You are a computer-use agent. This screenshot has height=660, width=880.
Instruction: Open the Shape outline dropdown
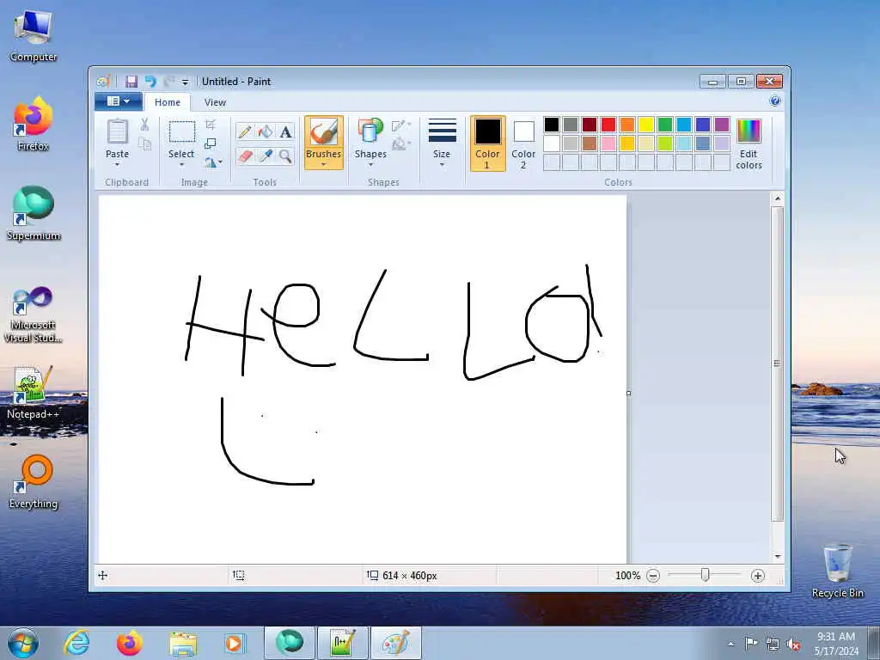[402, 125]
